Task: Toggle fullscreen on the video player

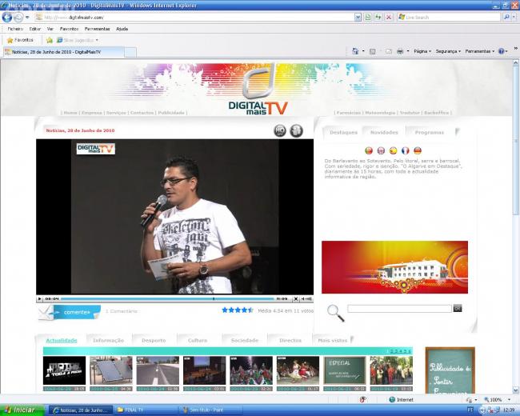Action: (x=295, y=299)
